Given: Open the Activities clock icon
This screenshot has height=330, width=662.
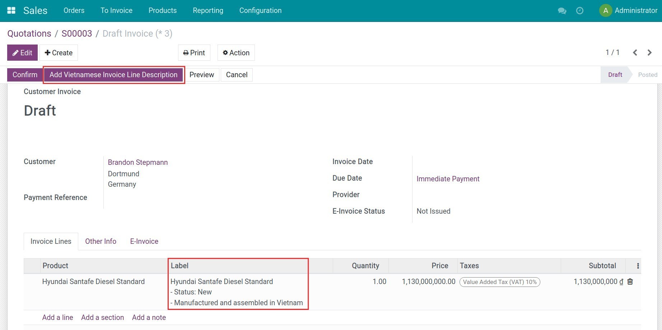Looking at the screenshot, I should coord(579,11).
